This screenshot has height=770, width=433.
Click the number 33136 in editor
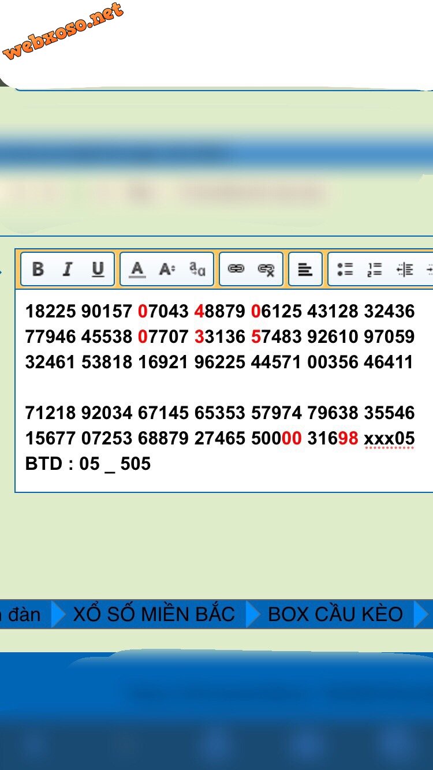[x=220, y=337]
